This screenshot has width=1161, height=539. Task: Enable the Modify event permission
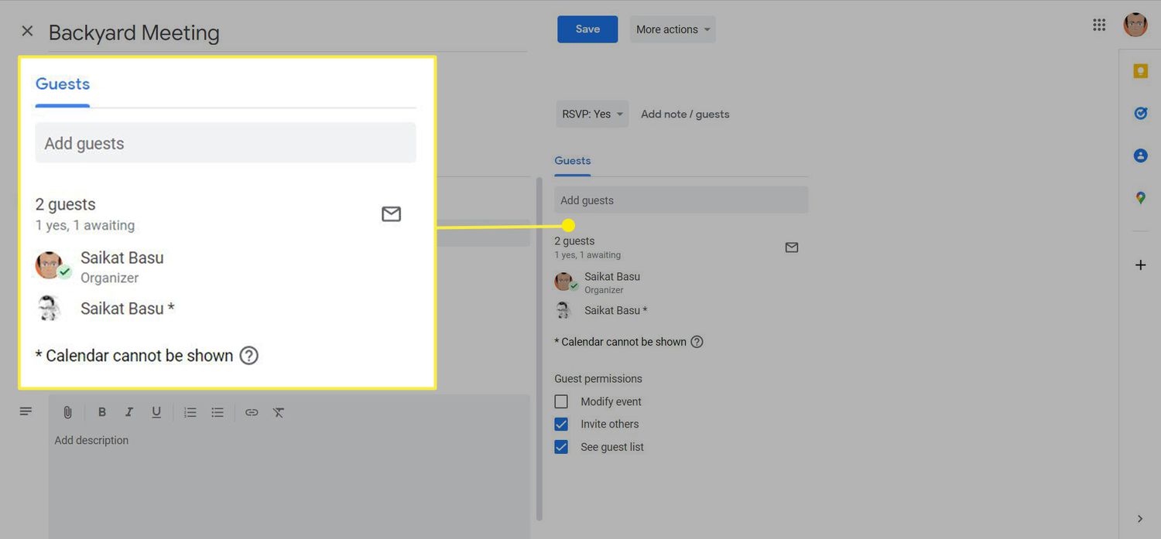[x=561, y=401]
